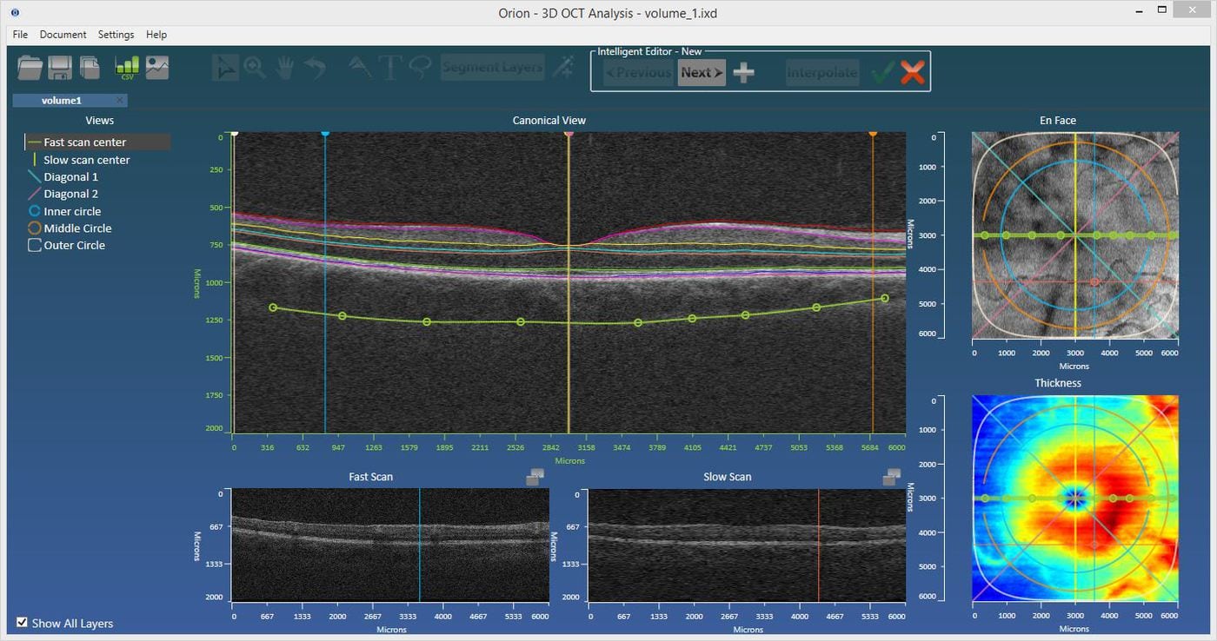Image resolution: width=1217 pixels, height=641 pixels.
Task: Click the Segment Layers button
Action: coord(493,68)
